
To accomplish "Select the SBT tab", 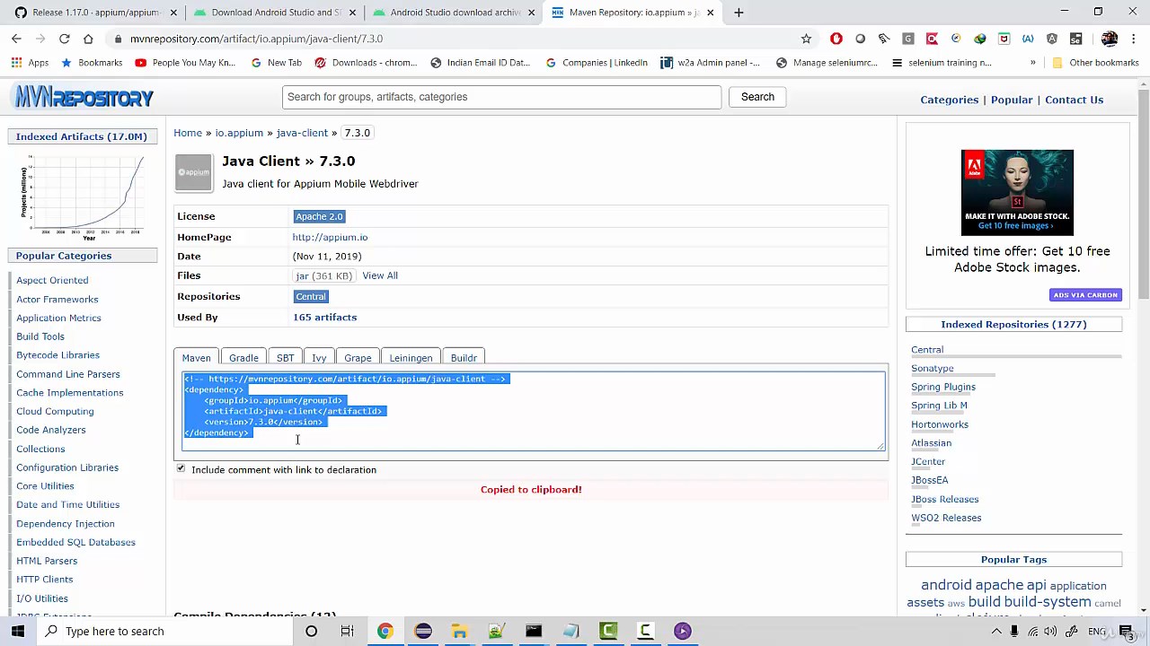I will 285,358.
